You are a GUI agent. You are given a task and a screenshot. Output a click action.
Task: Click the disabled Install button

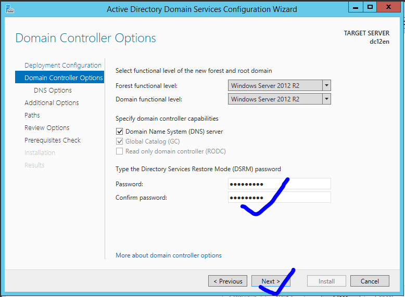[x=326, y=281]
